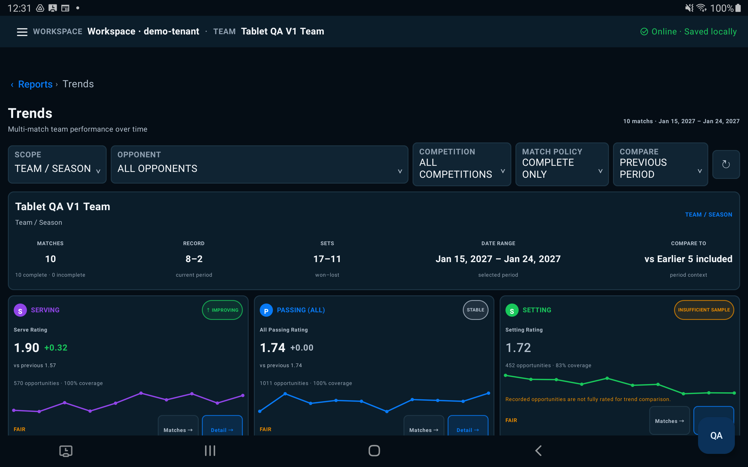748x467 pixels.
Task: Open the hamburger navigation menu
Action: point(22,32)
